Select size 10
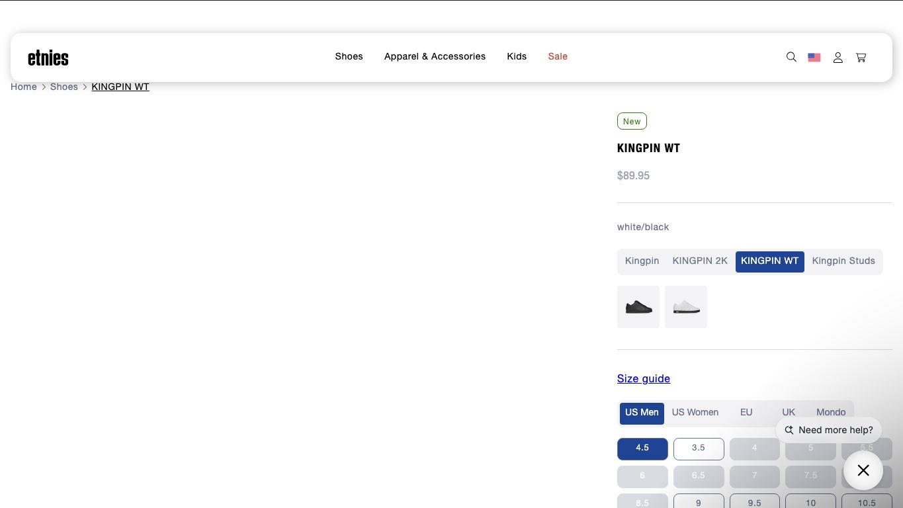The image size is (903, 508). click(810, 501)
